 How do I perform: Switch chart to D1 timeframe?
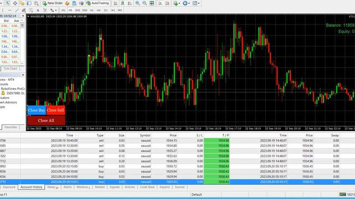[x=106, y=10]
